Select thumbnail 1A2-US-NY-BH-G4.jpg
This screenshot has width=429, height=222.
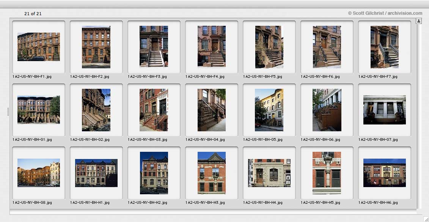[212, 110]
